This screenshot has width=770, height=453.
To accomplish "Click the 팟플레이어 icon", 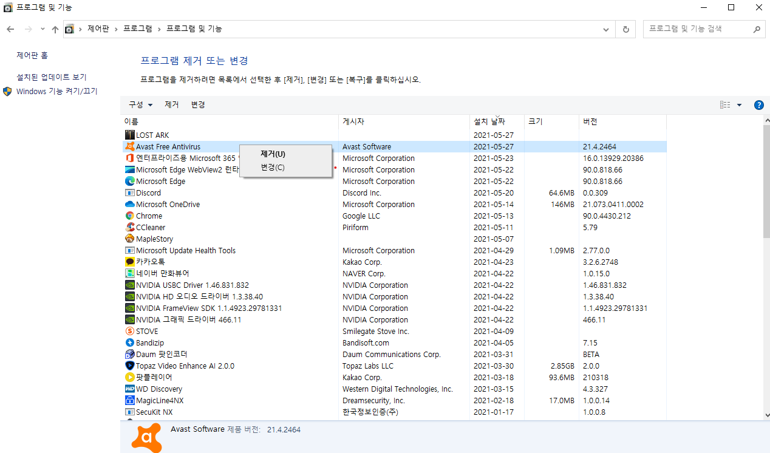I will (x=129, y=377).
